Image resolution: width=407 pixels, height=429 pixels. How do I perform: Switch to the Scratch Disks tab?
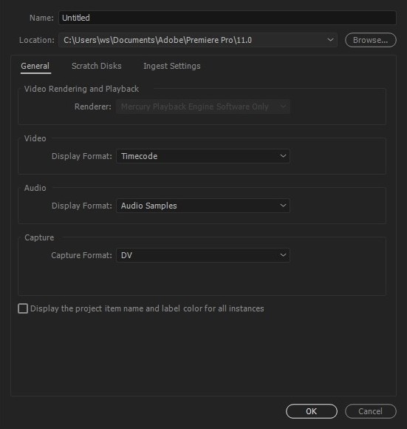pyautogui.click(x=97, y=66)
